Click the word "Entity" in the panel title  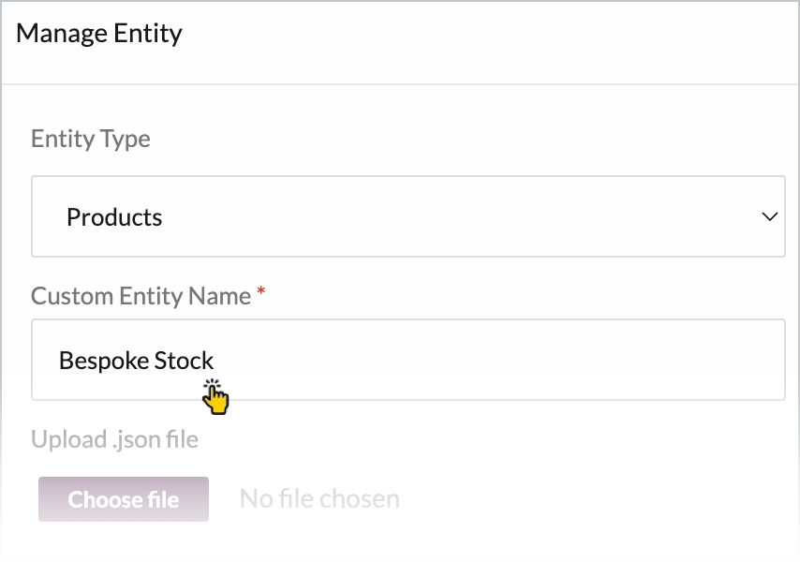click(148, 34)
